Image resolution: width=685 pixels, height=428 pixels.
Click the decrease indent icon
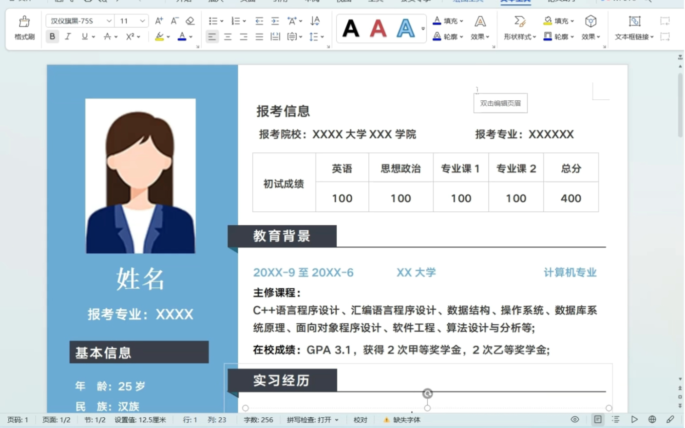point(259,21)
